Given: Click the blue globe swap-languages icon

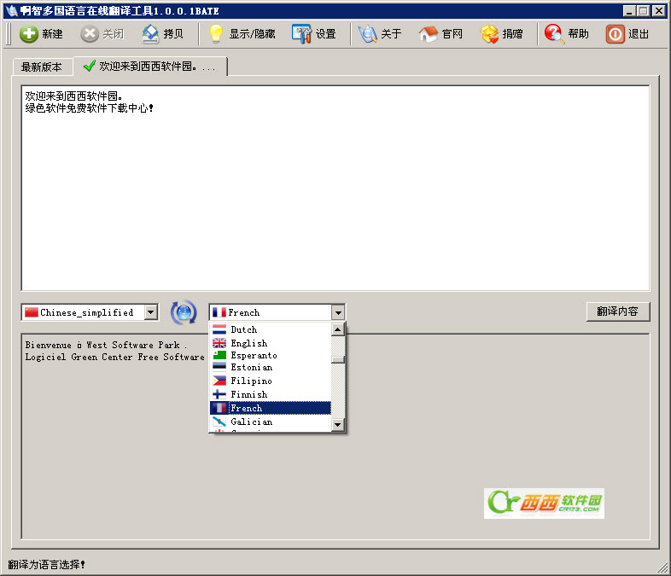Looking at the screenshot, I should tap(184, 312).
